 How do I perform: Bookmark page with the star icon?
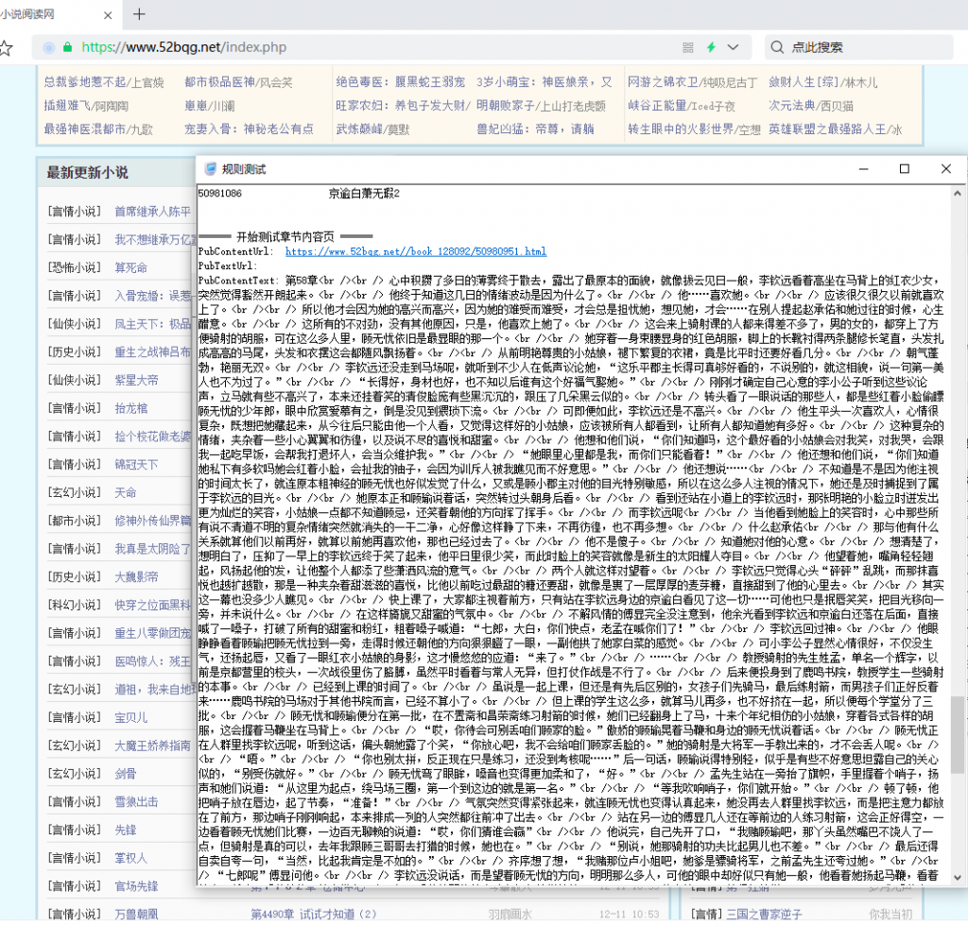pos(6,47)
